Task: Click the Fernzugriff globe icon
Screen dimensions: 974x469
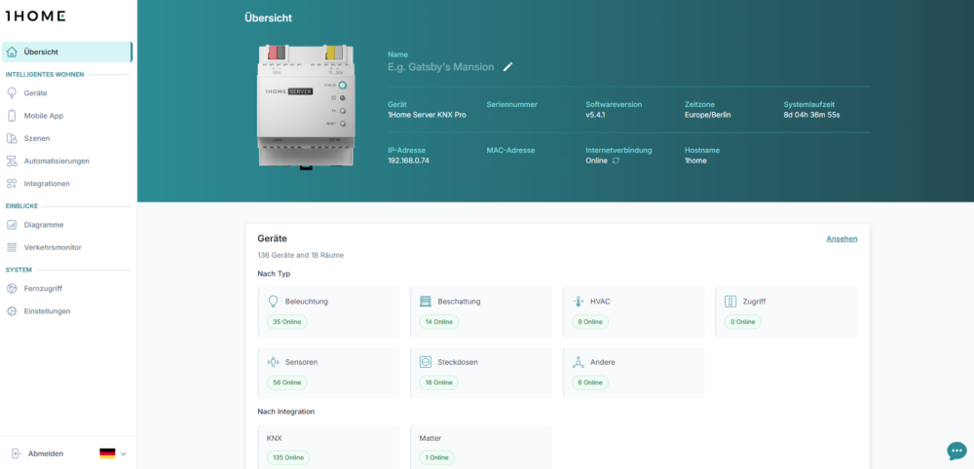Action: click(x=12, y=288)
